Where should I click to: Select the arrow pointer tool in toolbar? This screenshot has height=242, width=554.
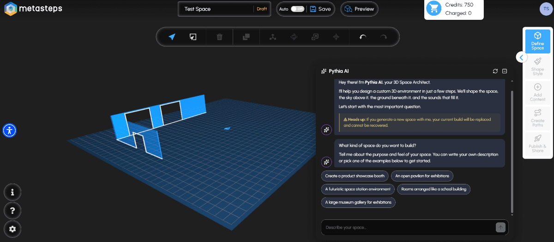click(x=172, y=37)
